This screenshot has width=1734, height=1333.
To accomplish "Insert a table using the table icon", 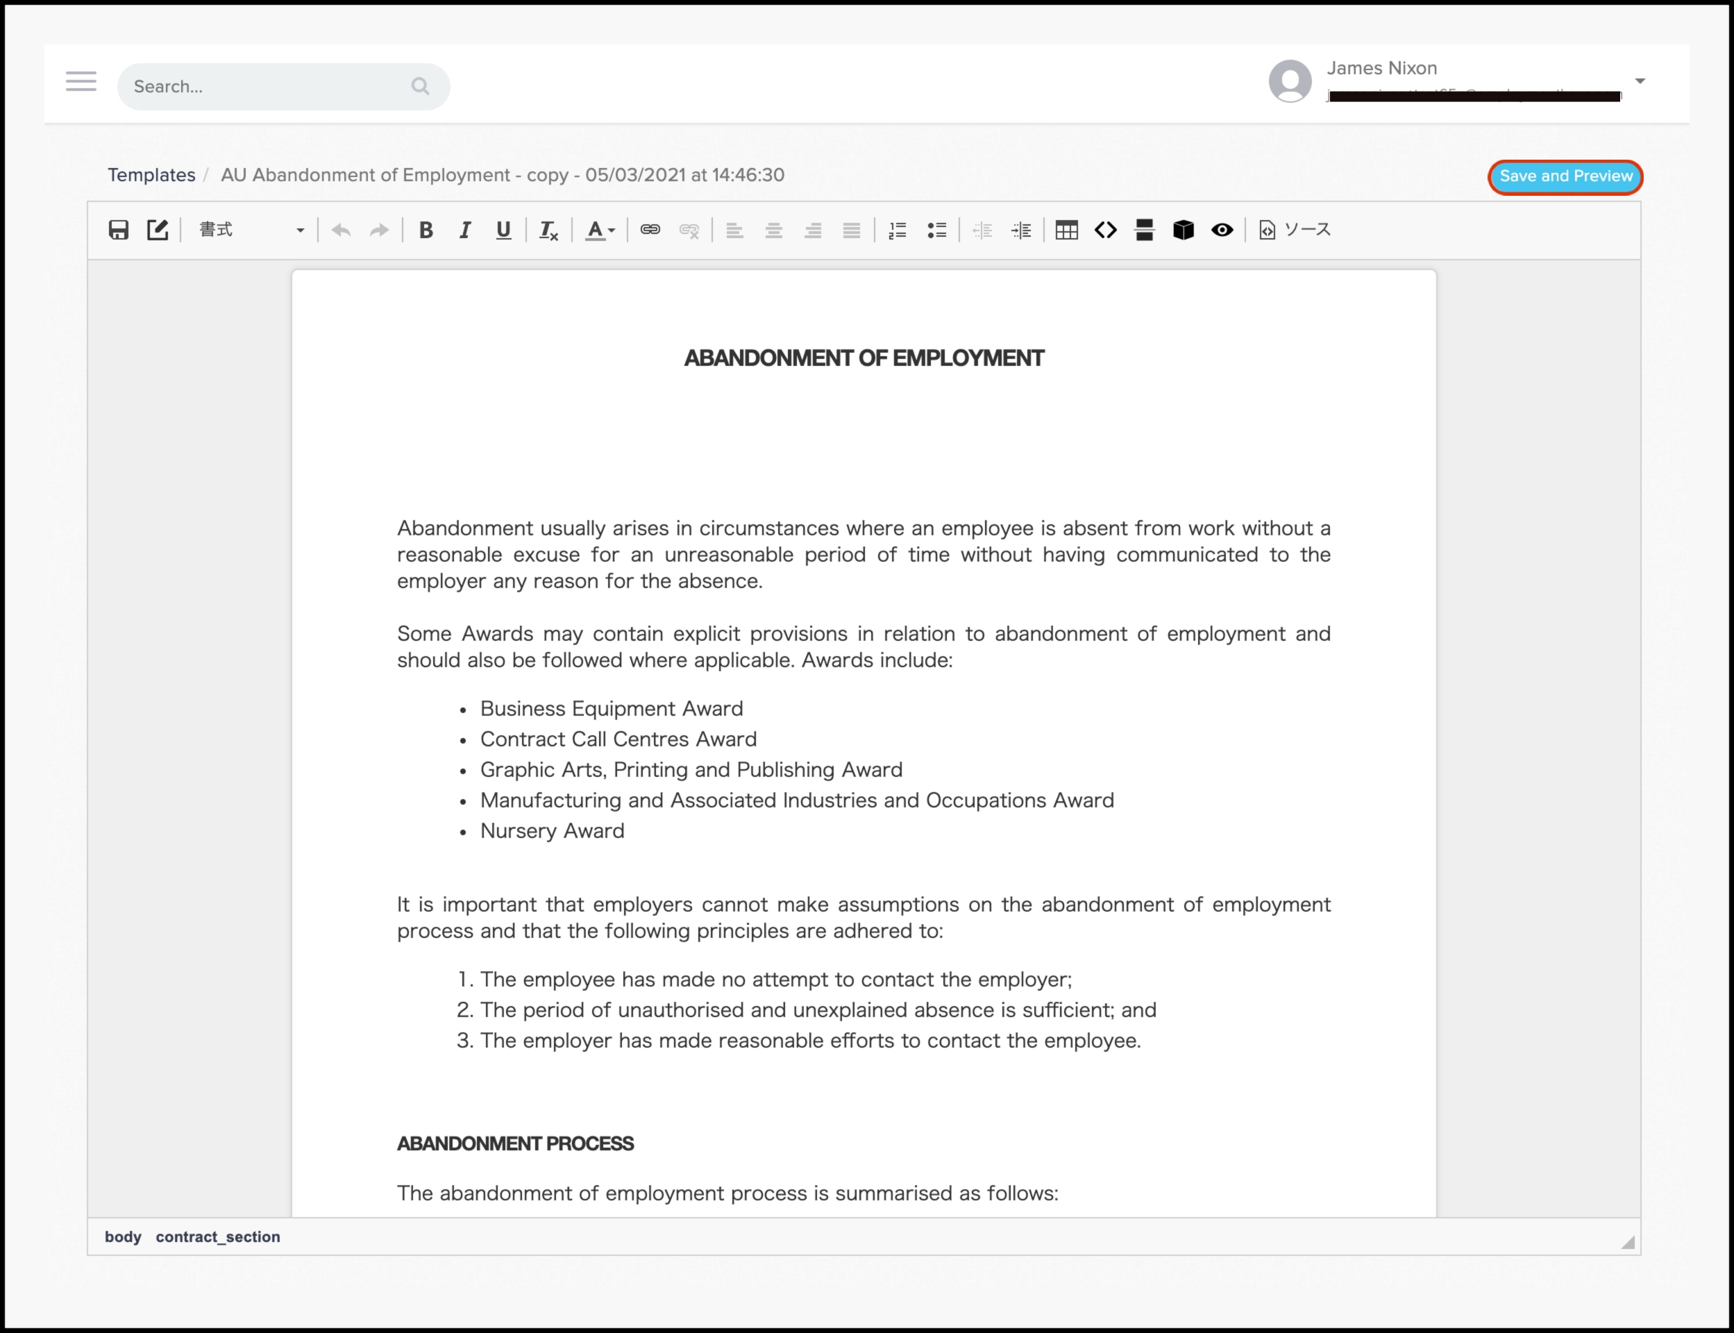I will (1066, 230).
